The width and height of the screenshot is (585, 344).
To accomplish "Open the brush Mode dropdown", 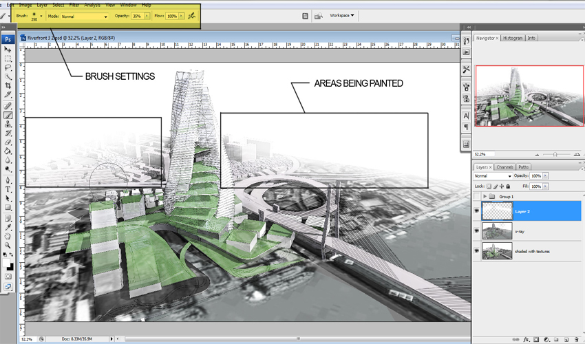I will [x=85, y=17].
